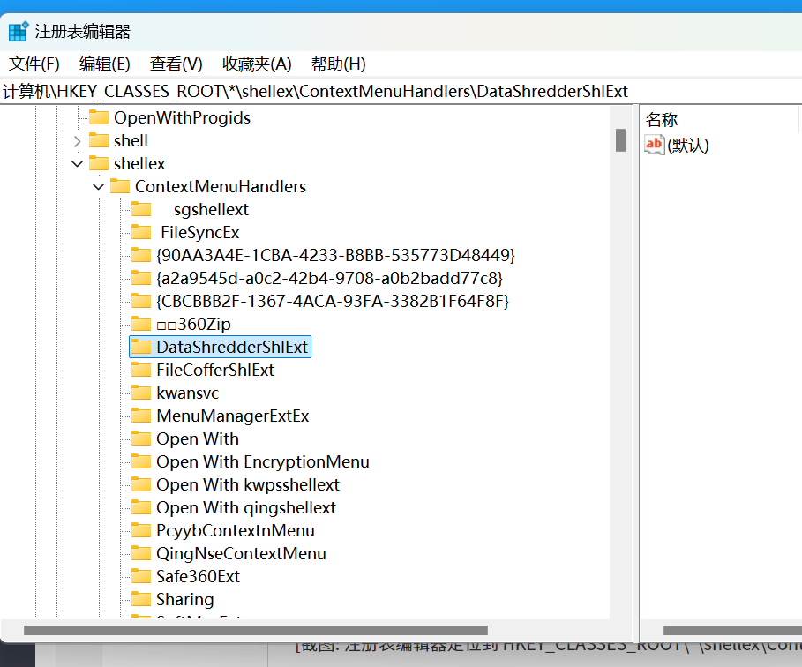The image size is (802, 667).
Task: Click the values pane horizontal scrollbar thumb
Action: pos(732,630)
